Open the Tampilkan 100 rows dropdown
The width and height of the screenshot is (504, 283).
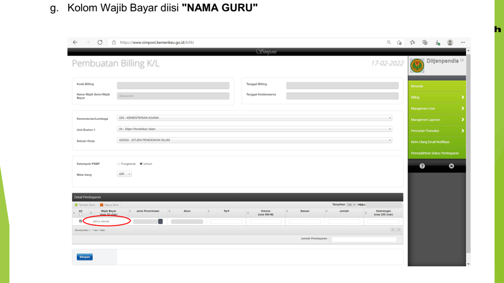tap(351, 205)
